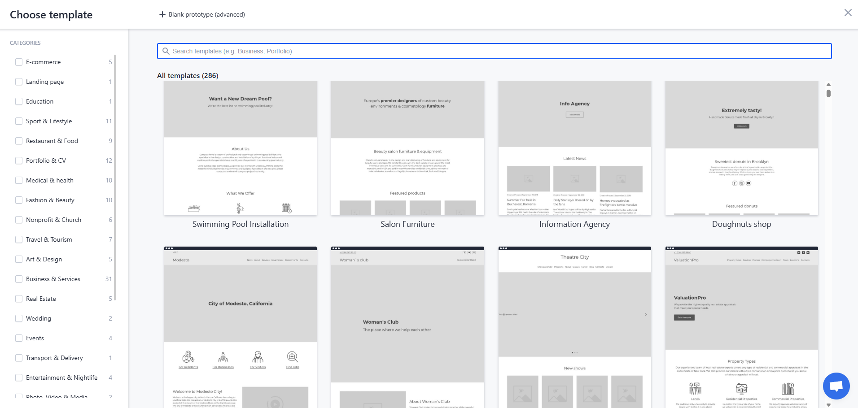Click the categories sidebar scrollbar
This screenshot has height=408, width=858.
click(115, 178)
